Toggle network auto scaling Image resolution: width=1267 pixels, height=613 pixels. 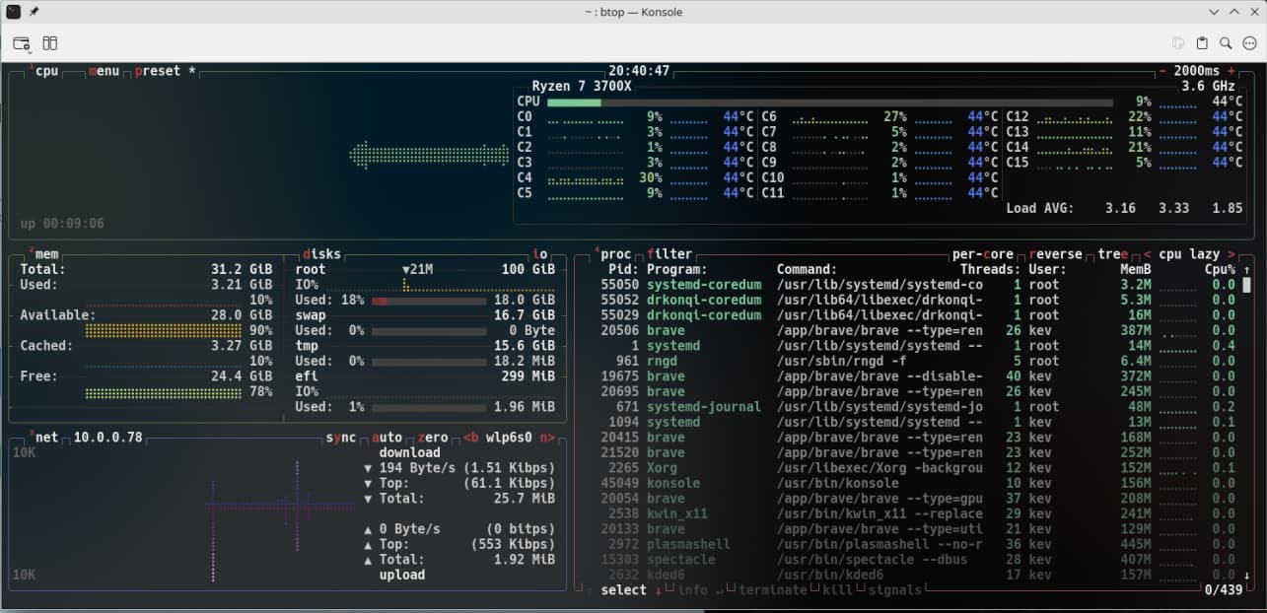(387, 438)
